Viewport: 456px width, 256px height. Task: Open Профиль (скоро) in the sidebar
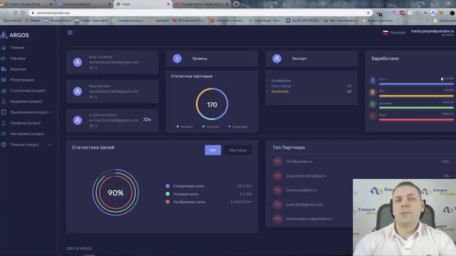click(26, 123)
